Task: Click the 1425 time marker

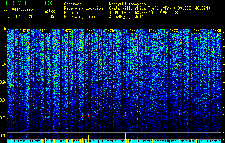Action: point(110,31)
